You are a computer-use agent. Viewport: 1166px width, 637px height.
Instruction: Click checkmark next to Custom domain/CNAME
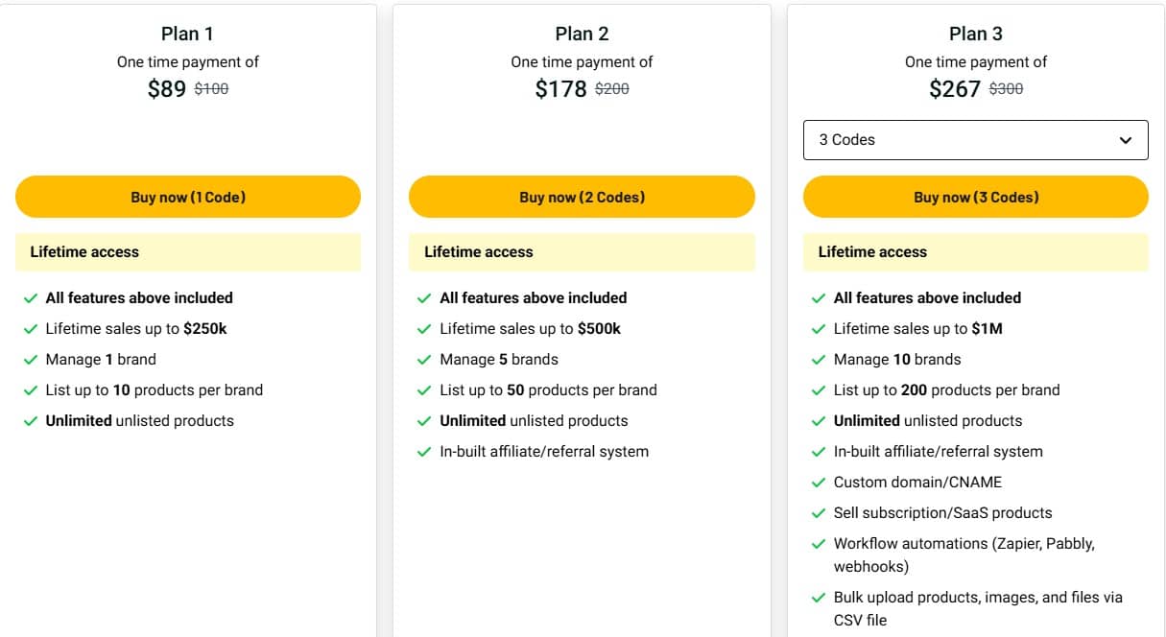pyautogui.click(x=819, y=483)
